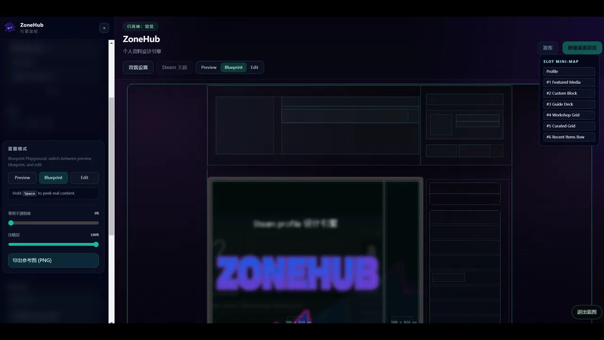Click the ZoneHub logo icon in sidebar

pos(10,27)
